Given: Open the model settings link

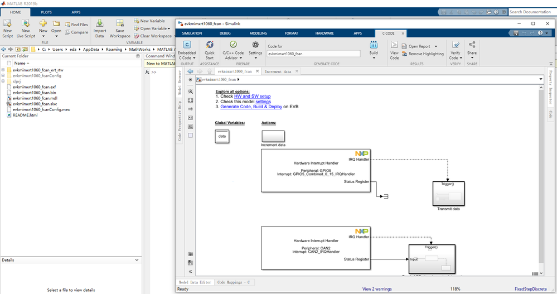Looking at the screenshot, I should 263,102.
